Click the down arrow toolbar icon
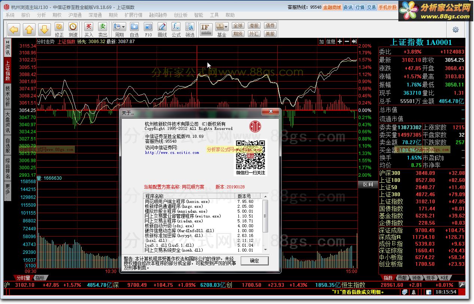The image size is (474, 304). [44, 29]
